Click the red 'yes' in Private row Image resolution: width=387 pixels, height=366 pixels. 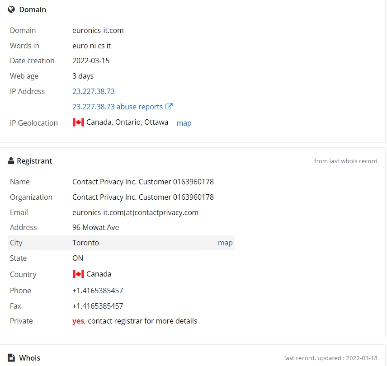point(78,321)
